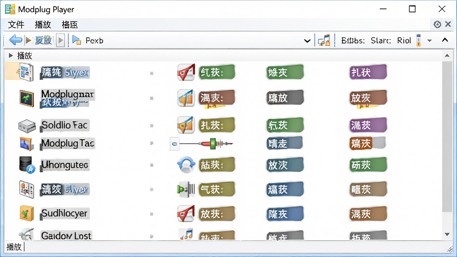
Task: Open the "文件" menu
Action: 16,25
